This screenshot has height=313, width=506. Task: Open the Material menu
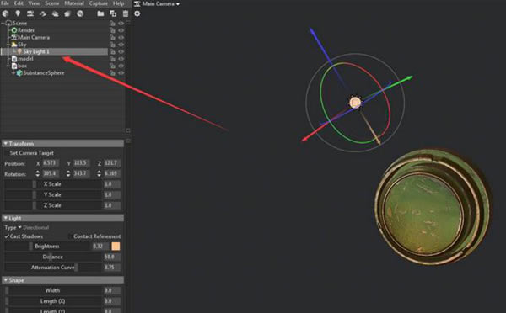(x=74, y=3)
